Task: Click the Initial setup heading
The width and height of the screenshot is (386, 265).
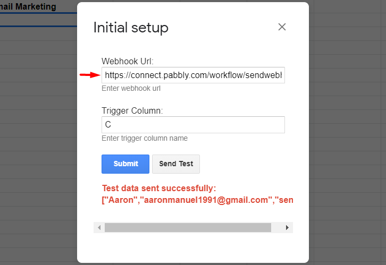Action: [x=131, y=28]
